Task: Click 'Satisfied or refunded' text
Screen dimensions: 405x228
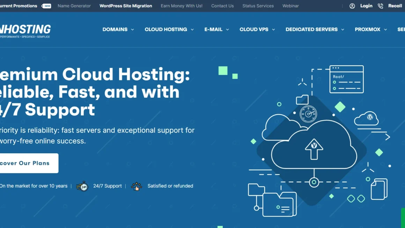Action: coord(170,186)
